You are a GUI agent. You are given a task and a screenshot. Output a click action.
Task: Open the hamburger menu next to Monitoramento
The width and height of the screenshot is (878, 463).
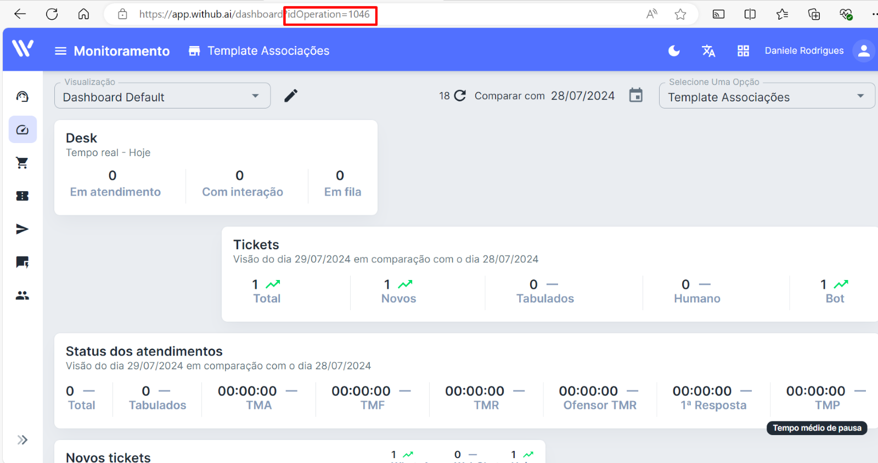point(61,51)
